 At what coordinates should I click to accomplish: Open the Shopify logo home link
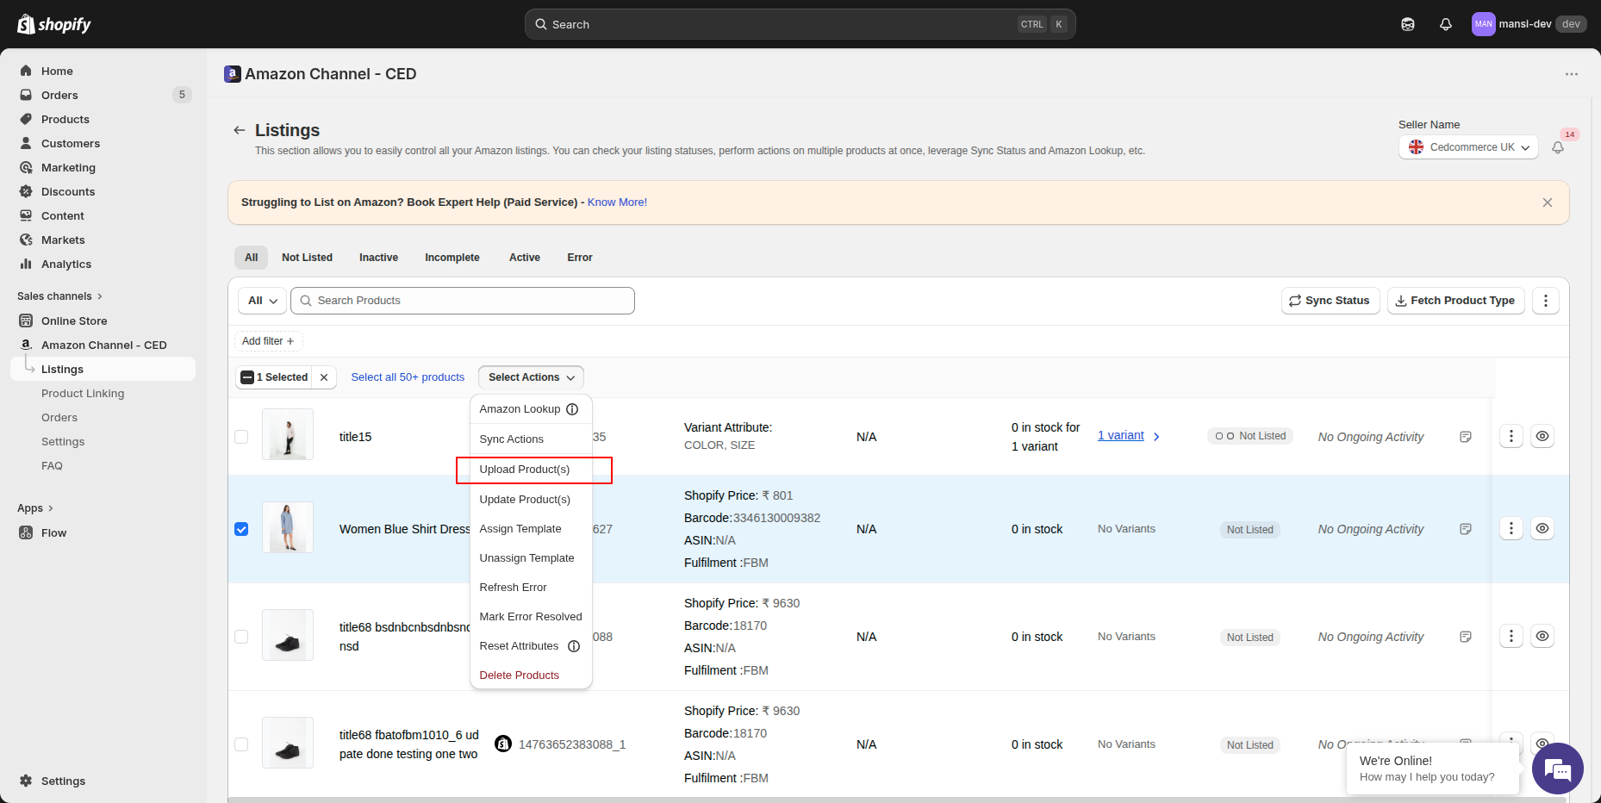click(x=54, y=24)
